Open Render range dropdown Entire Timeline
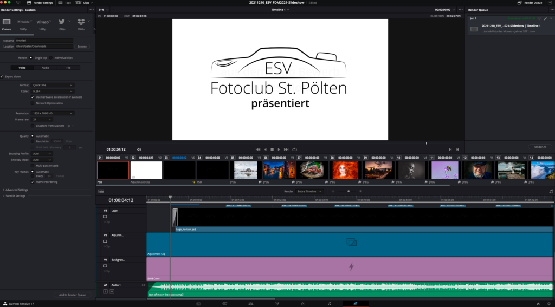 309,191
